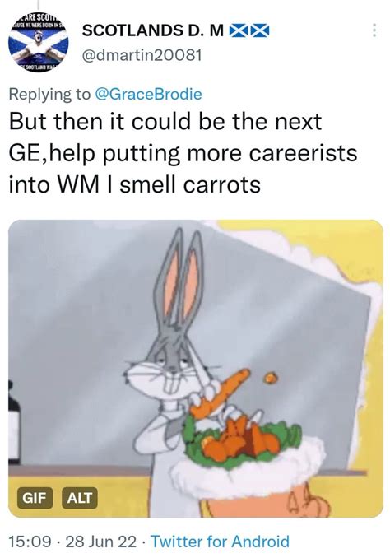Open the 15:09 tweet timestamp

30,542
